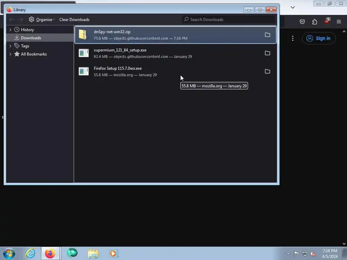Click uBlock Origin extension icon
The image size is (347, 260).
tap(327, 21)
